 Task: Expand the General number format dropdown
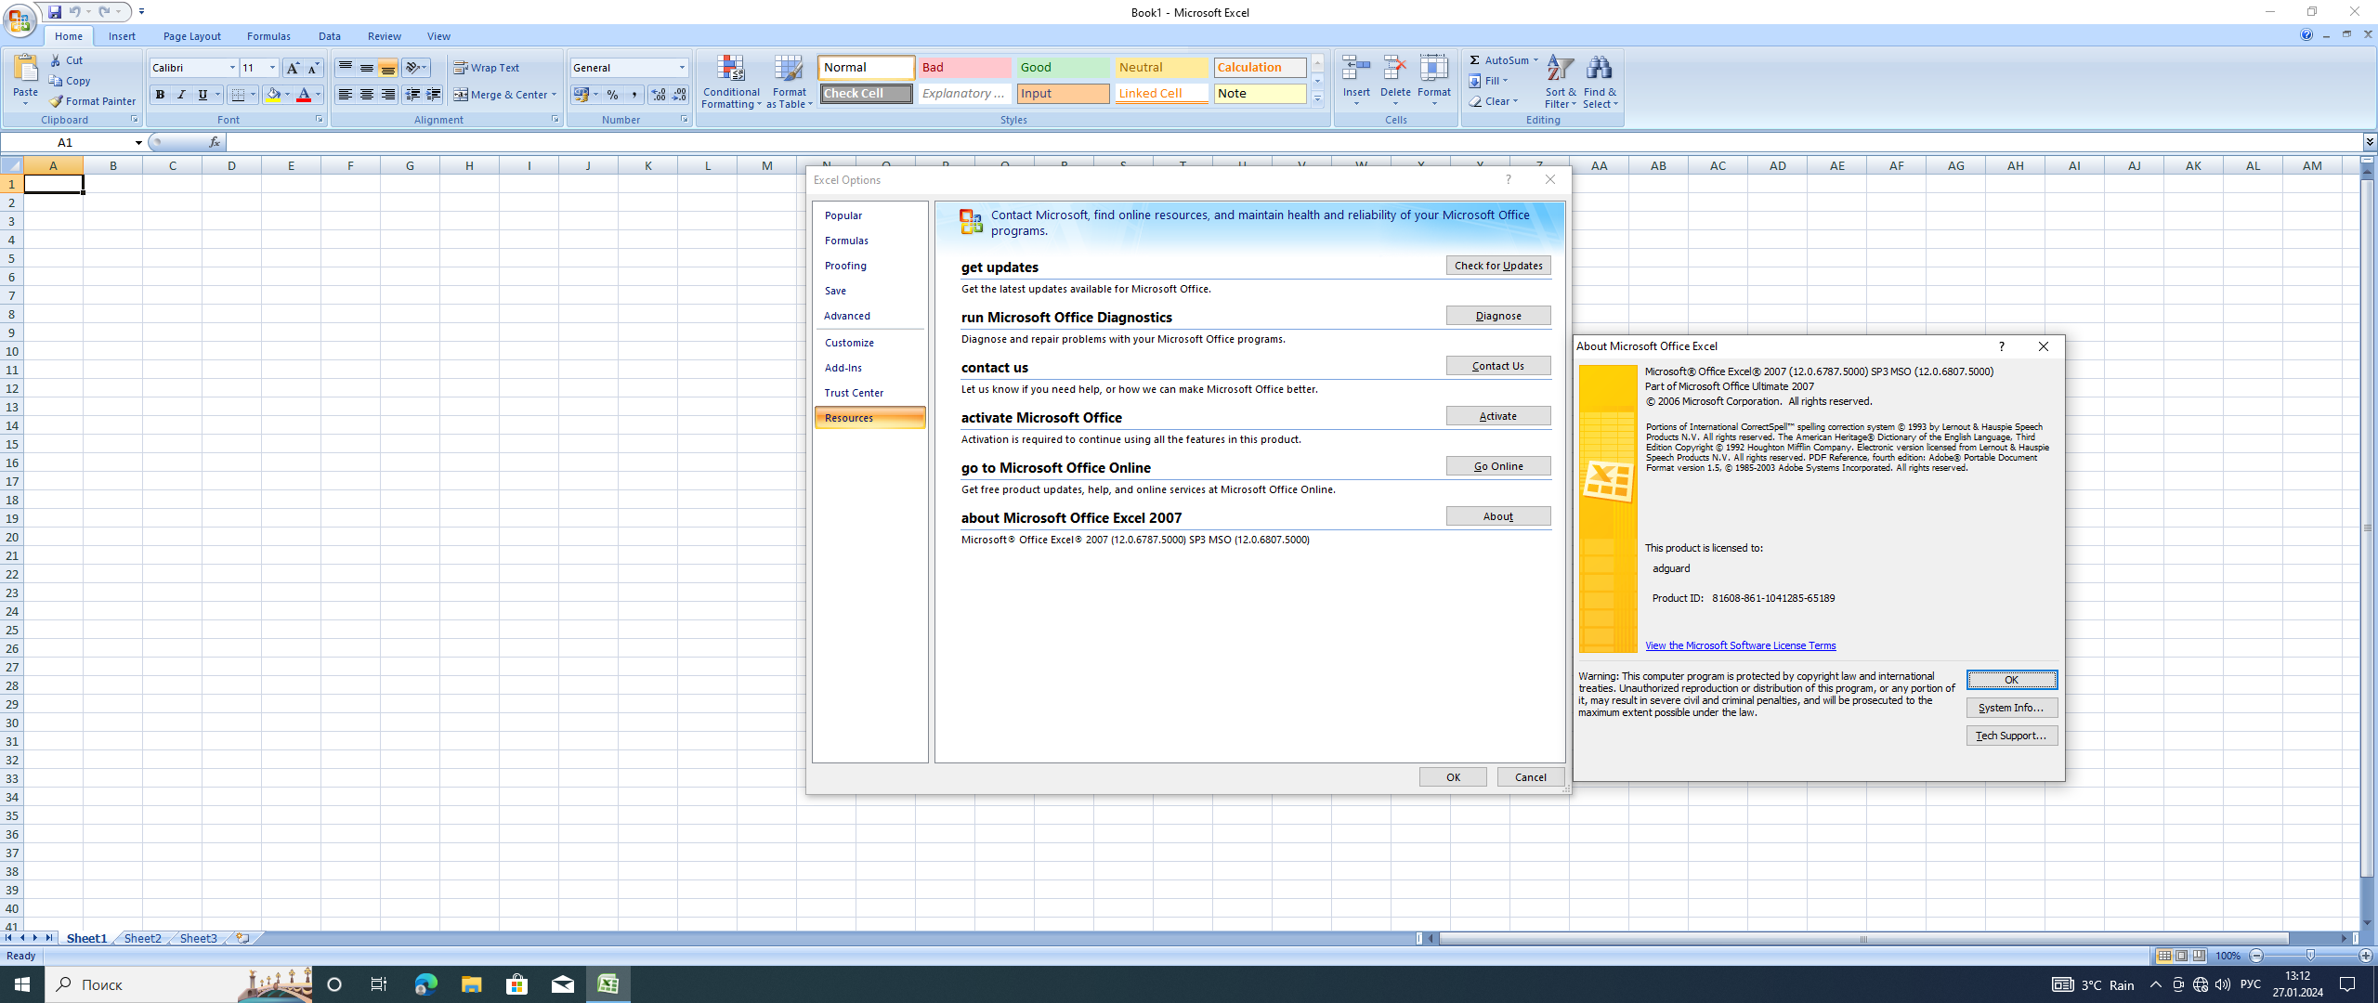coord(682,68)
